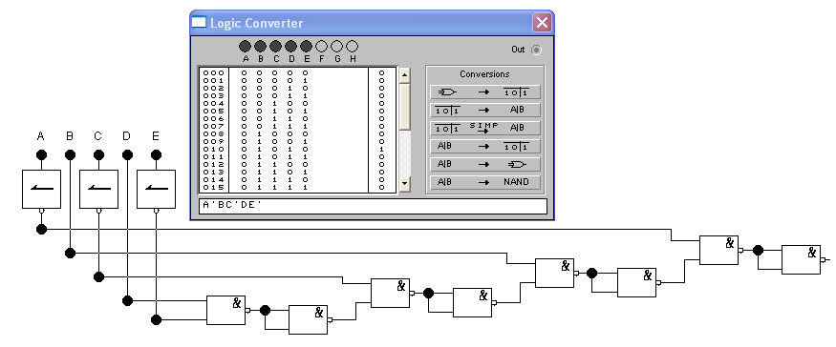Click the circuit label B above the wires
Viewport: 836px width, 347px height.
coord(70,136)
